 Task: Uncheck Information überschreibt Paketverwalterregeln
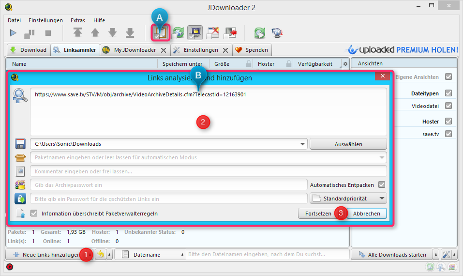click(x=34, y=213)
